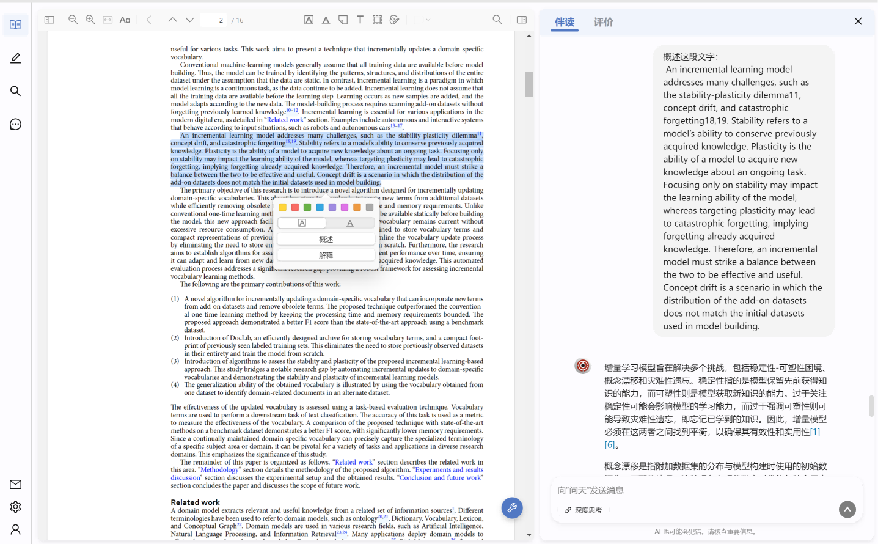The image size is (878, 544).
Task: Send the message with arrow button
Action: pos(847,509)
